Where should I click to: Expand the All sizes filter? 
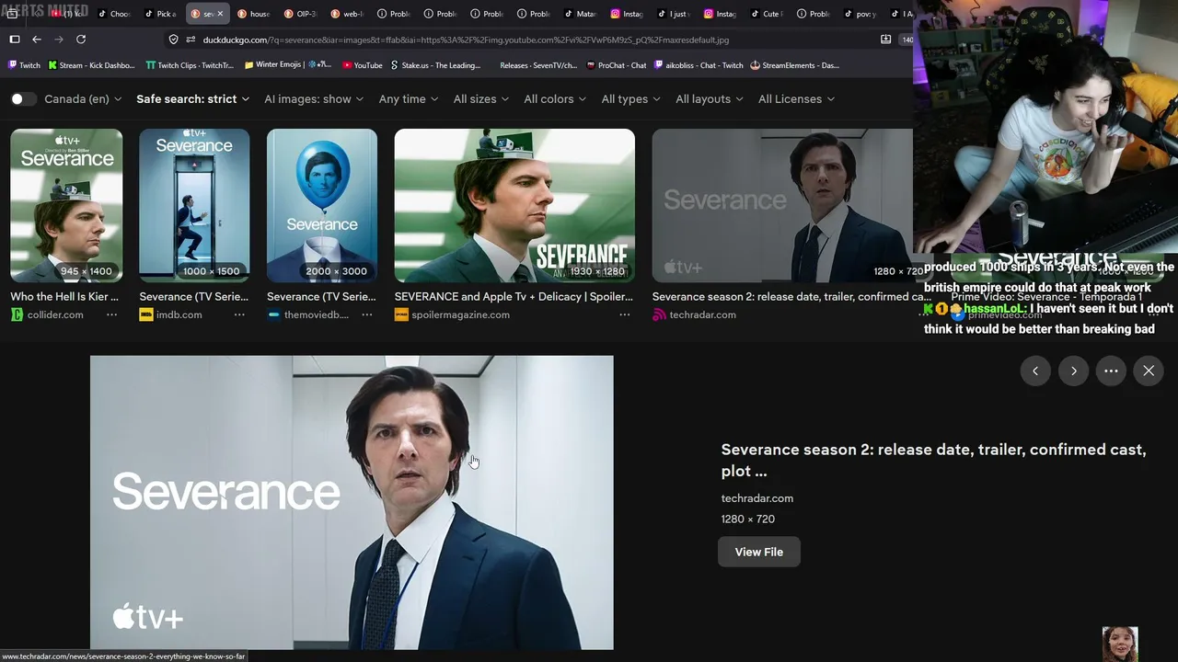pyautogui.click(x=481, y=99)
